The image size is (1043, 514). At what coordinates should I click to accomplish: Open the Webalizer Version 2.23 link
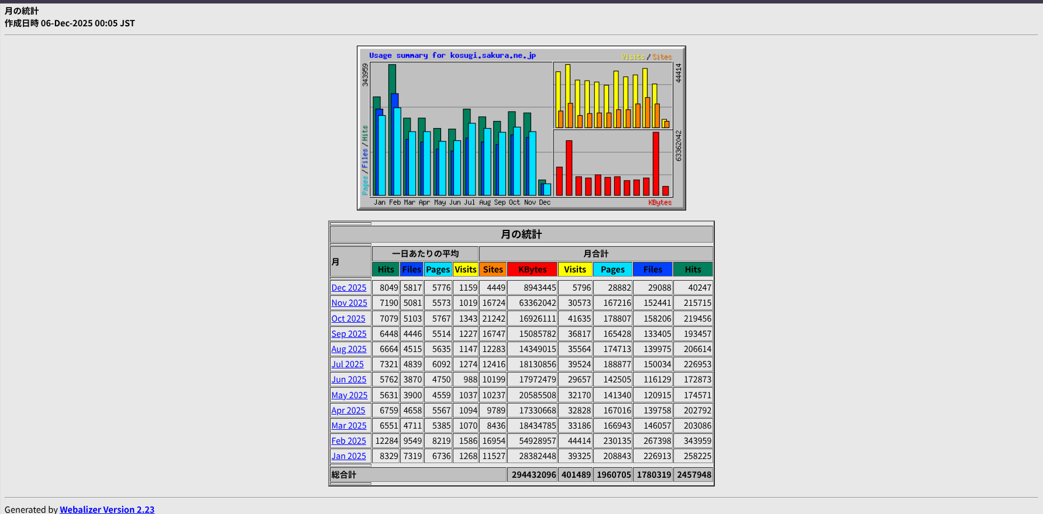click(107, 509)
